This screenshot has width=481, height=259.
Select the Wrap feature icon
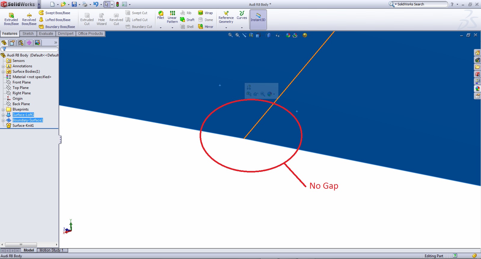tap(201, 13)
